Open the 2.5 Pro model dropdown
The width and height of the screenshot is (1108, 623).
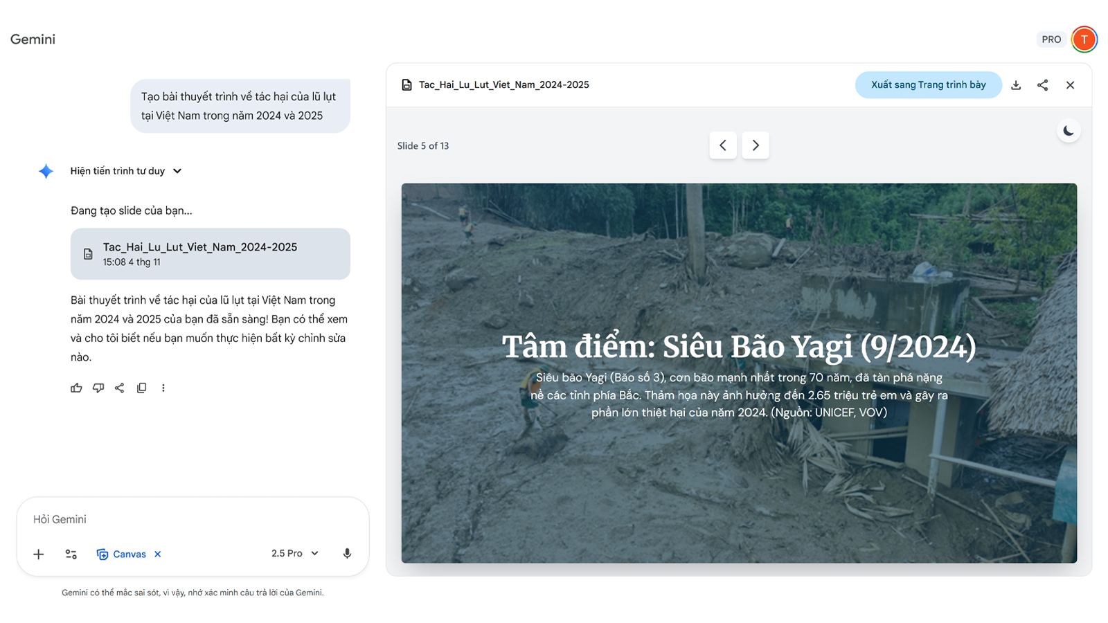tap(294, 554)
